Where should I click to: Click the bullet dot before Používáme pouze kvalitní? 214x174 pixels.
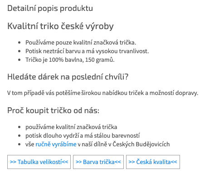pyautogui.click(x=19, y=43)
